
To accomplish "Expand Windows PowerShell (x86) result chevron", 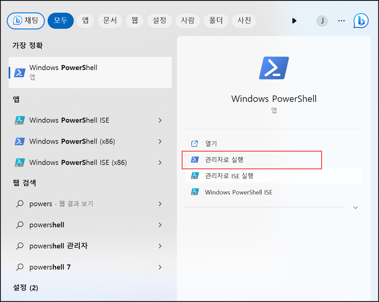I will coord(160,142).
